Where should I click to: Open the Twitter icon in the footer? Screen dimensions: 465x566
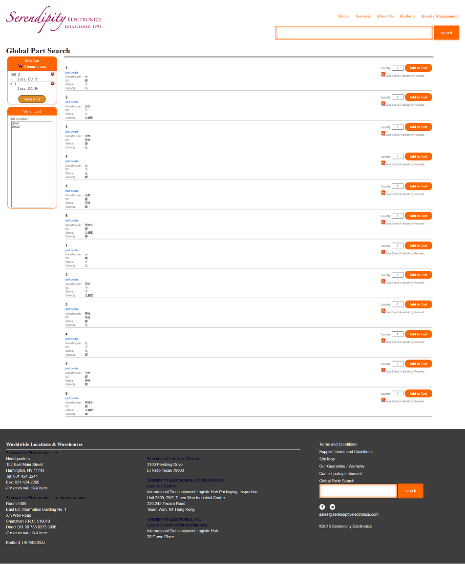[333, 507]
